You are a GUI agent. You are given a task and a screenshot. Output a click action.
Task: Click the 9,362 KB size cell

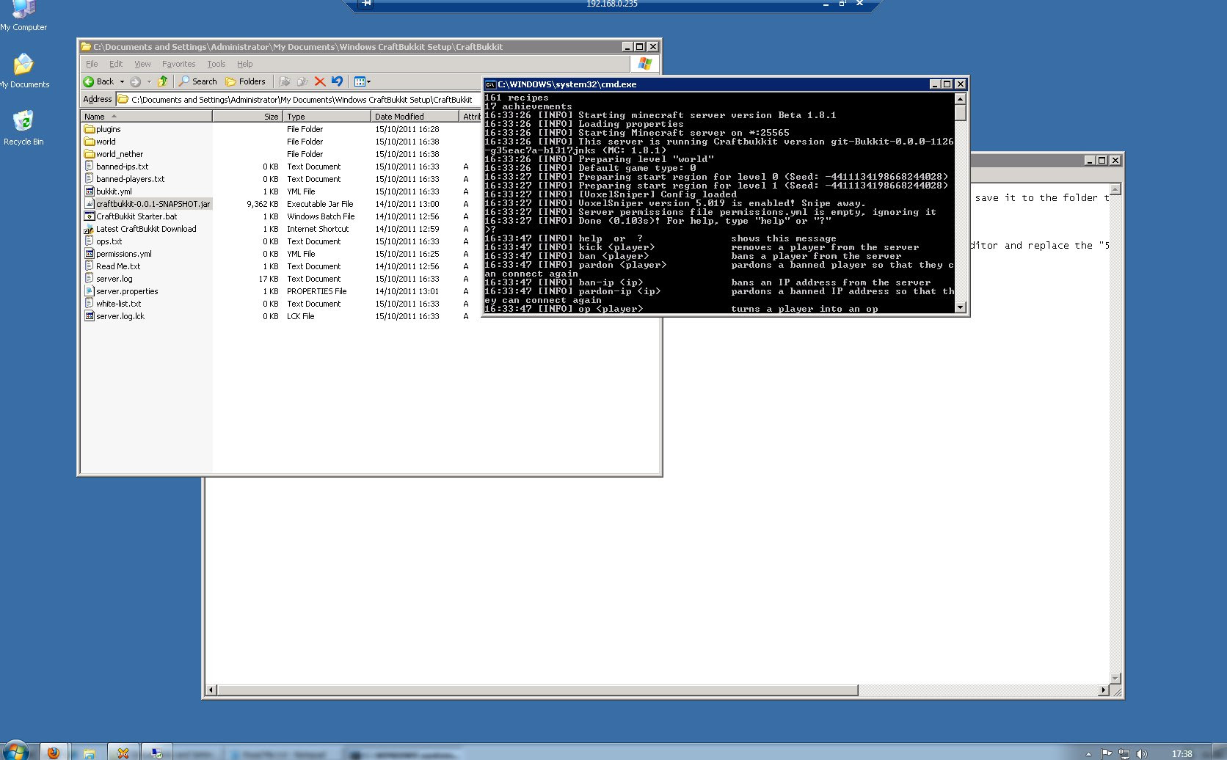tap(262, 204)
